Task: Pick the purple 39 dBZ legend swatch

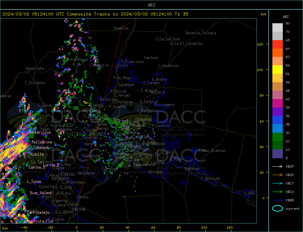Action: coord(277,112)
